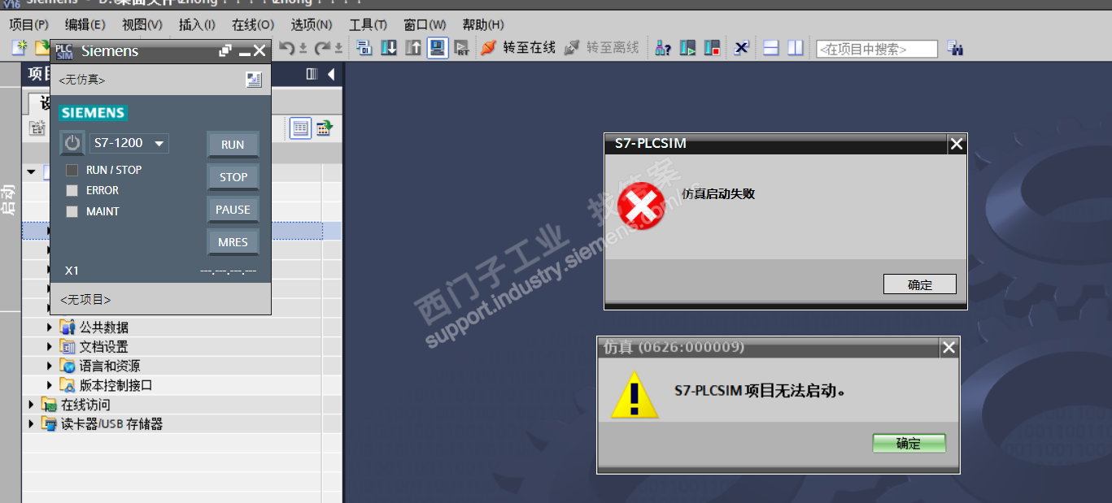Open the 视图(V) menu
Screen dimensions: 1112x503
[x=142, y=24]
